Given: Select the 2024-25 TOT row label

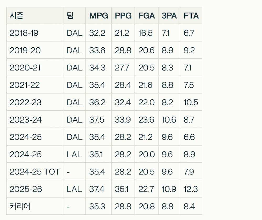Looking at the screenshot, I should click(35, 172).
